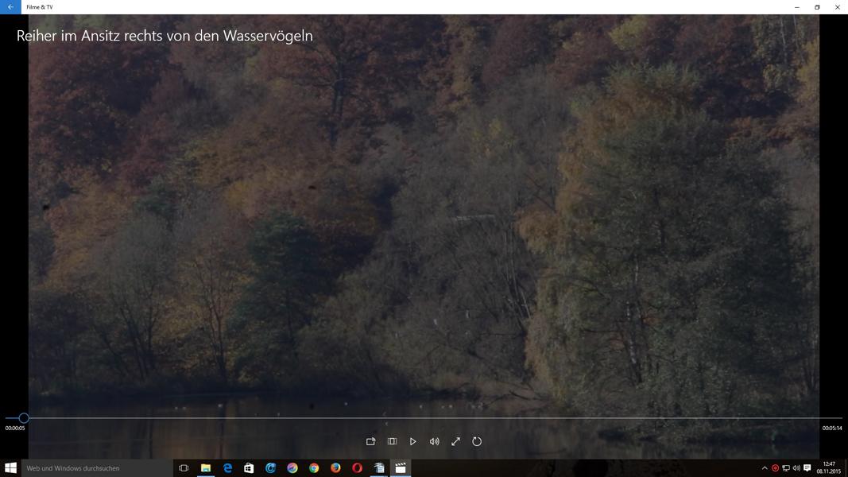This screenshot has width=848, height=477.
Task: Open network status in the system tray
Action: pos(786,467)
